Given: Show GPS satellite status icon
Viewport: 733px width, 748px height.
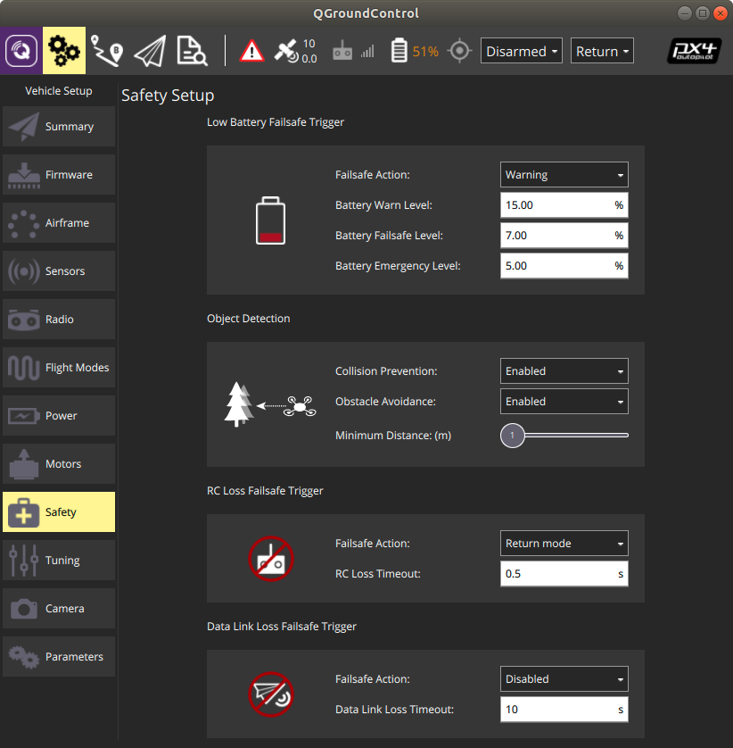Looking at the screenshot, I should pos(286,51).
